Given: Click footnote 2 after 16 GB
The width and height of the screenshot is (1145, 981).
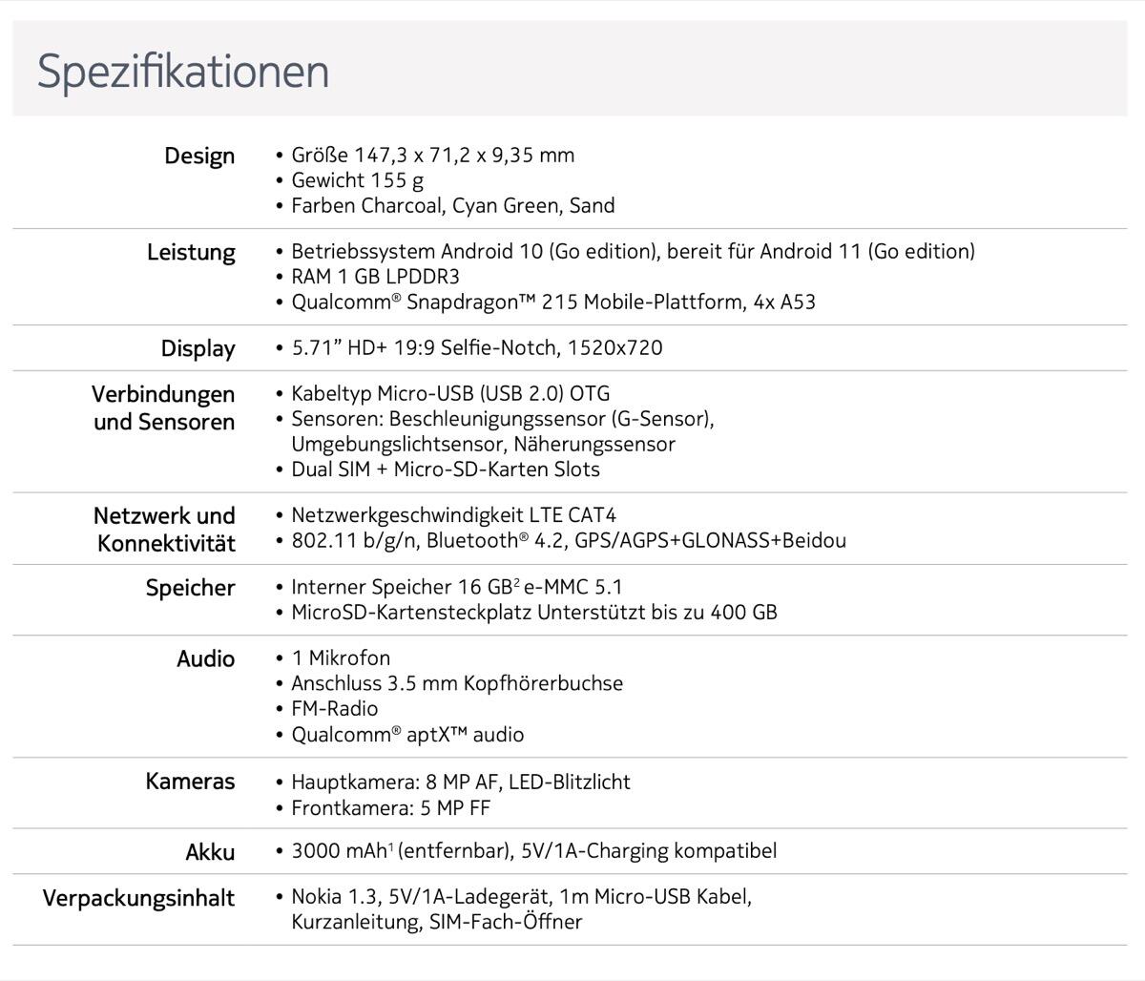Looking at the screenshot, I should [516, 581].
